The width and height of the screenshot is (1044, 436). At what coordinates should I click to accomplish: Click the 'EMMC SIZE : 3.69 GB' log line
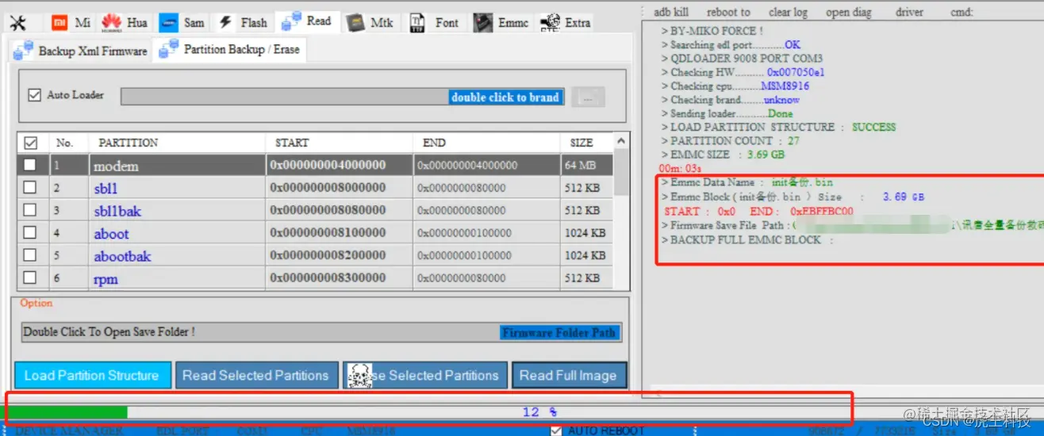723,155
